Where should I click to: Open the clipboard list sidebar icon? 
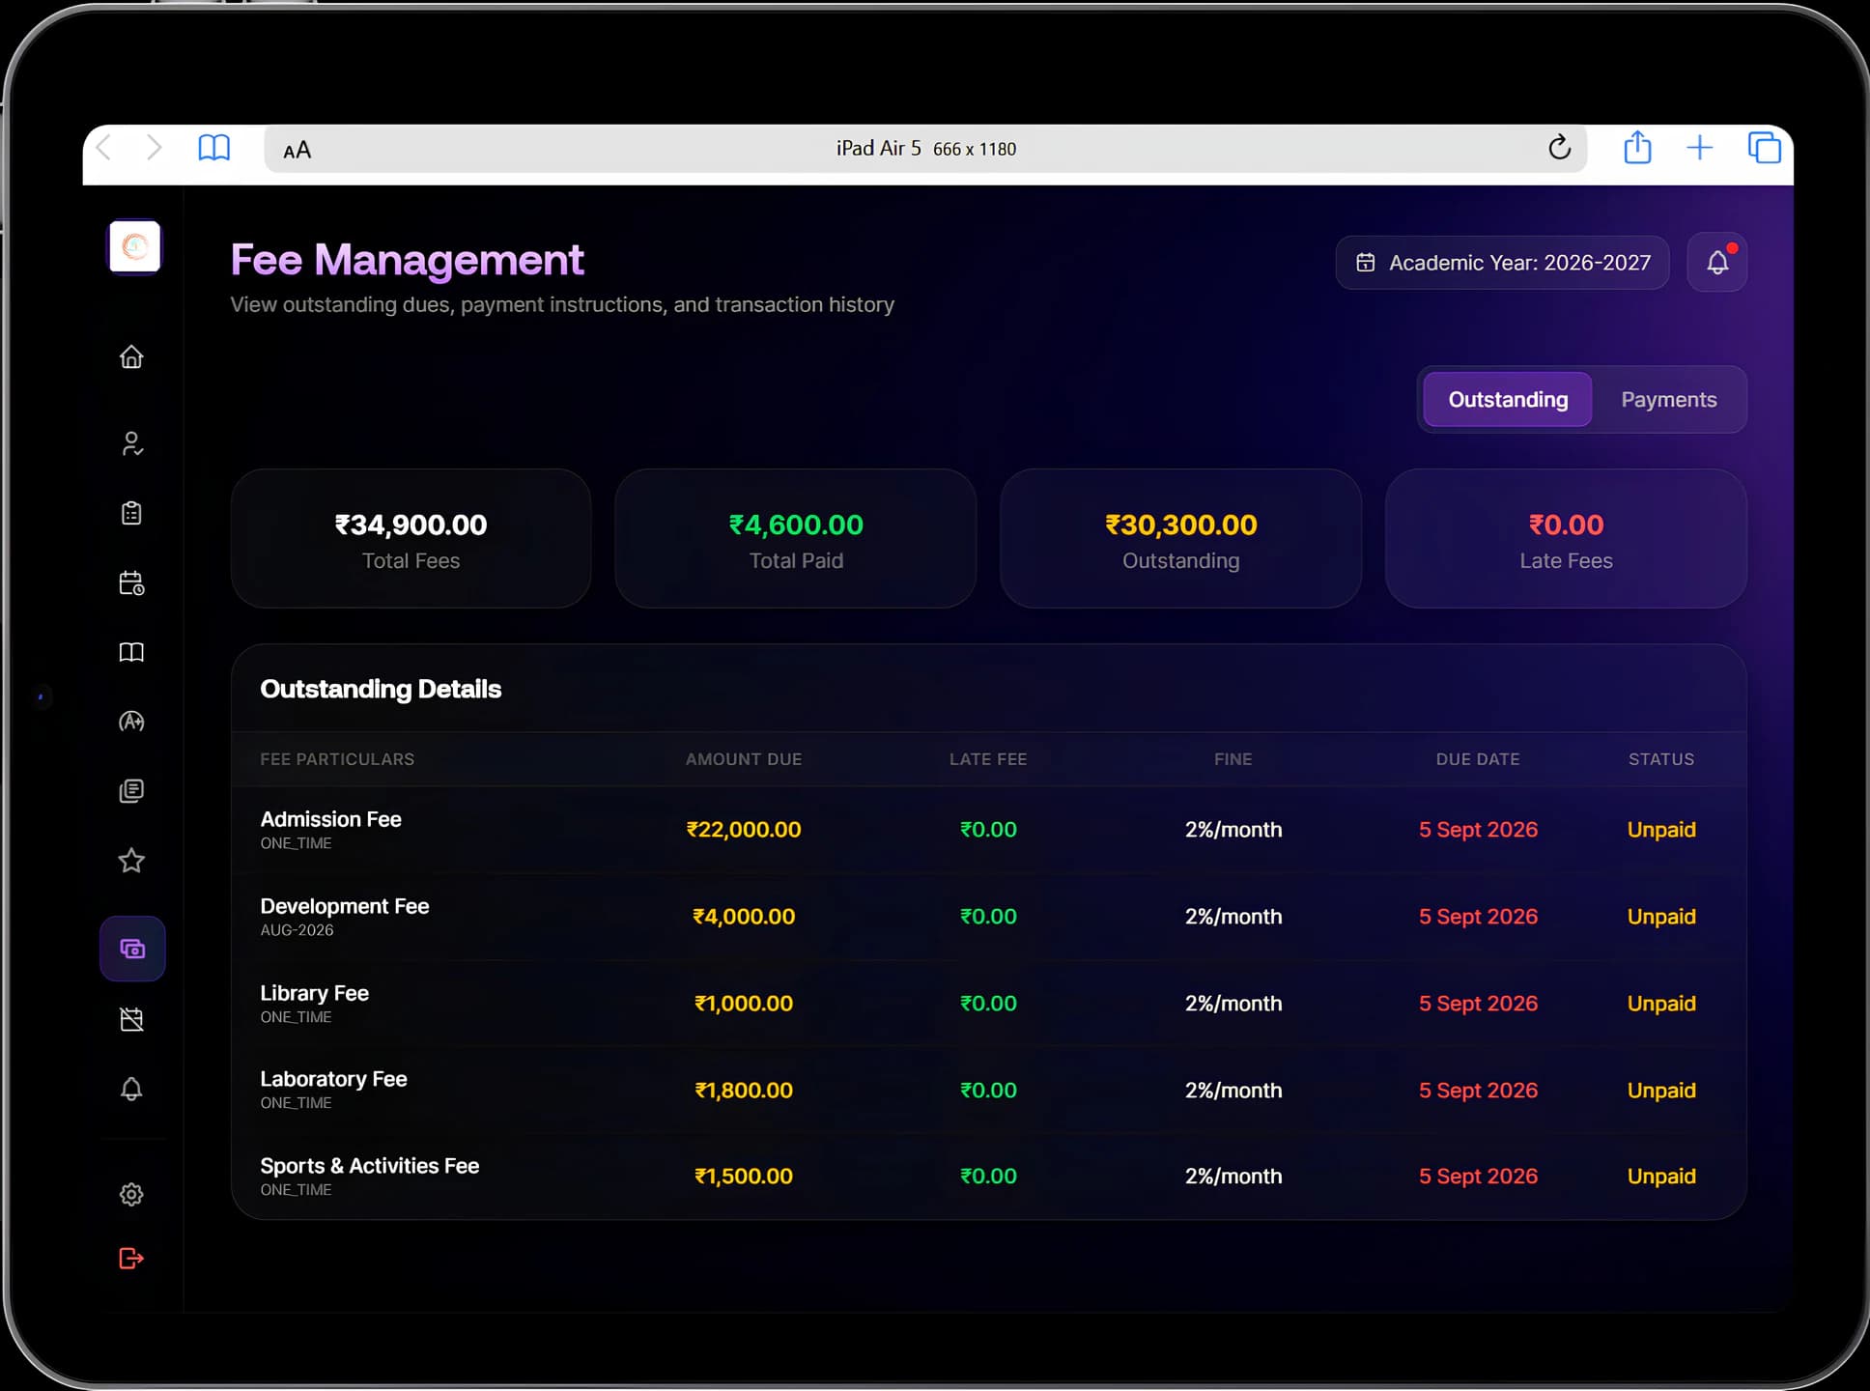(x=131, y=513)
